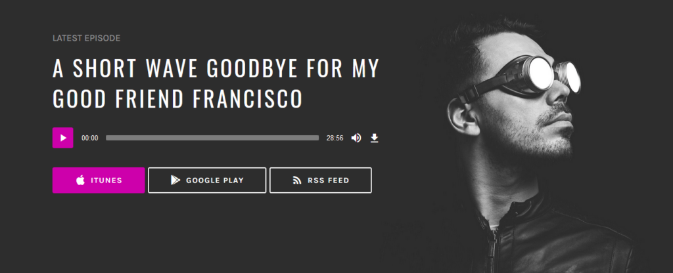Click the "Good Friend Francisco" title line

pos(177,98)
